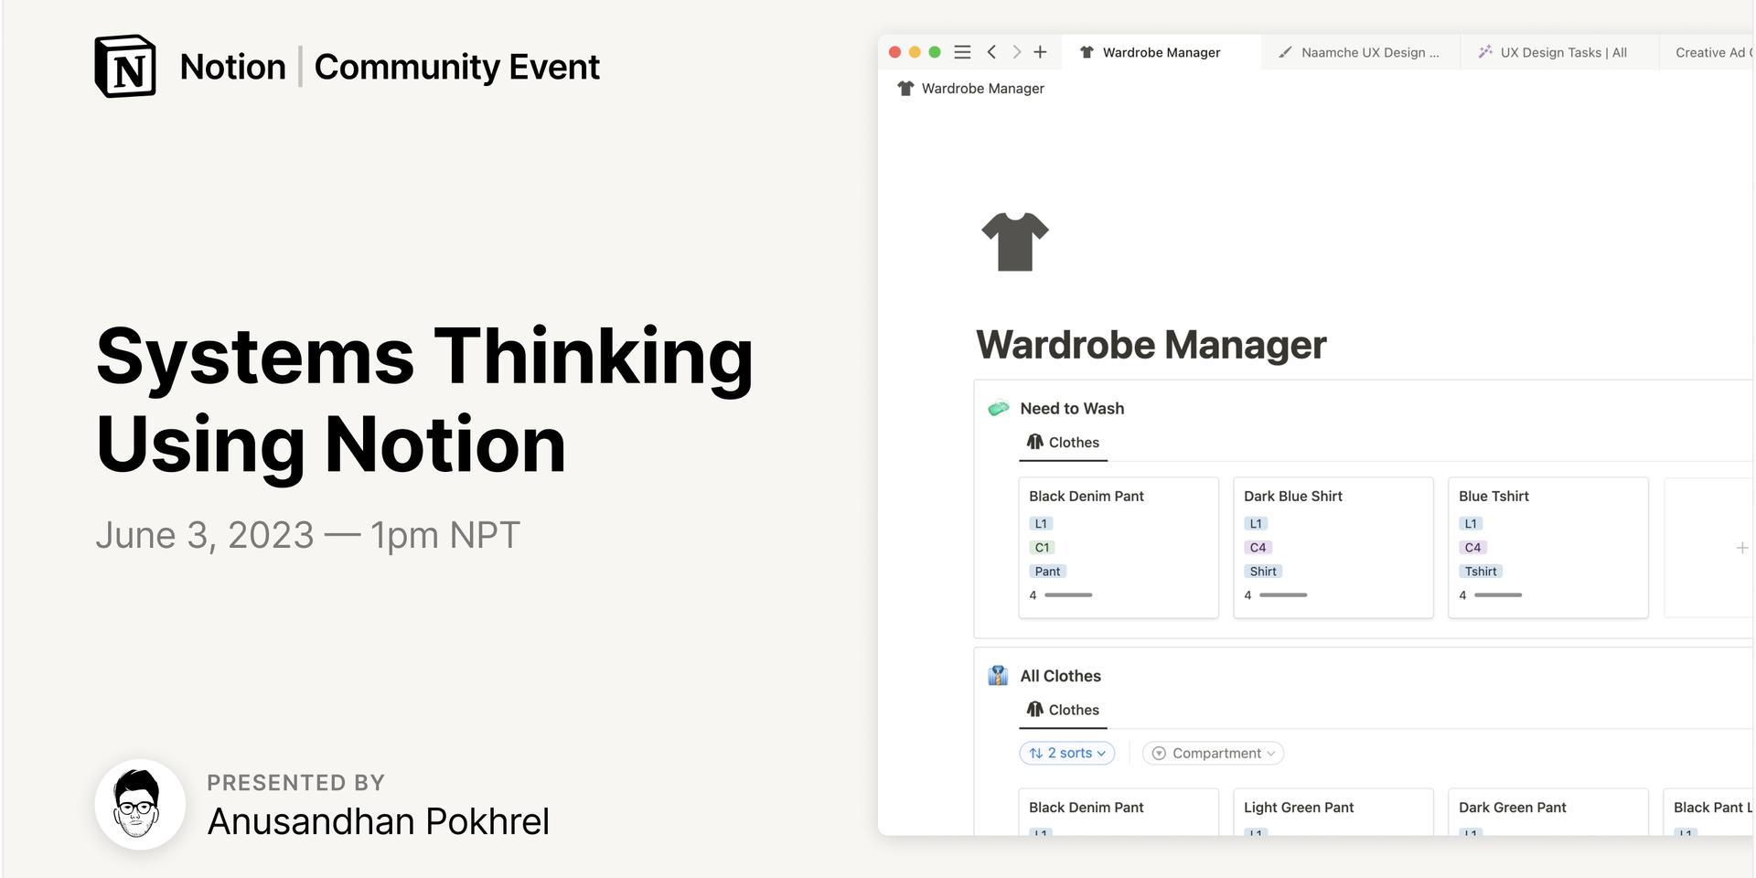Image resolution: width=1756 pixels, height=878 pixels.
Task: Click the pencil icon on Naamche tab
Action: (1285, 52)
